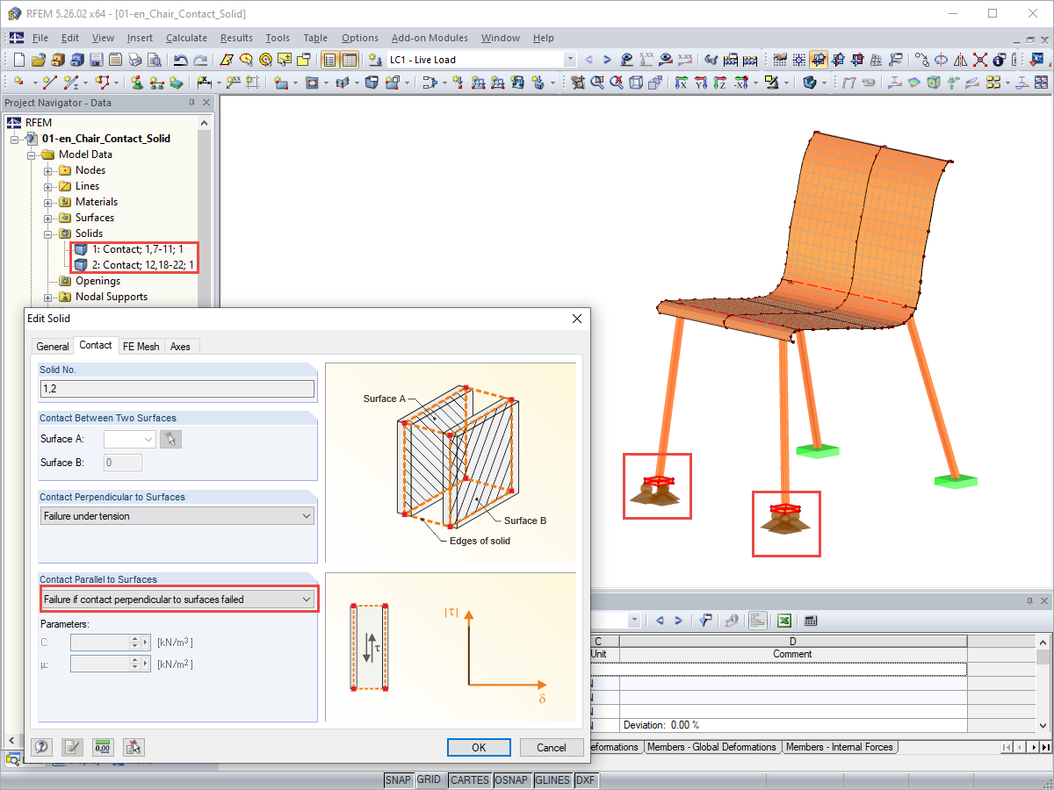Image resolution: width=1054 pixels, height=790 pixels.
Task: Click the Excel export icon in table toolbar
Action: click(784, 620)
